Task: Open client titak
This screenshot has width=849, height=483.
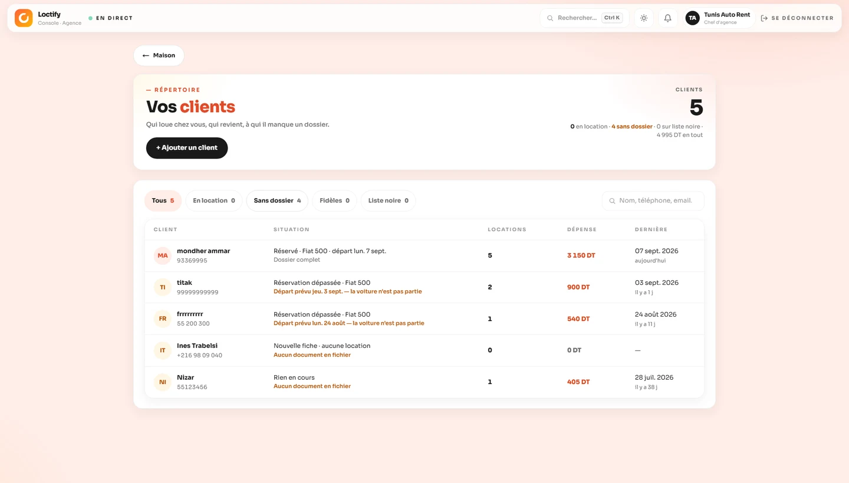Action: click(424, 287)
